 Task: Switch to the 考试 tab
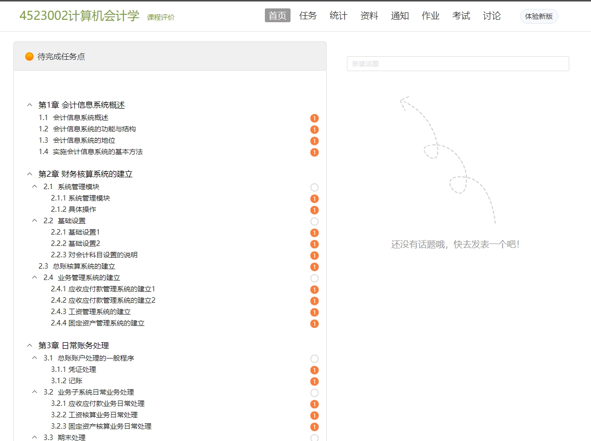[x=461, y=16]
